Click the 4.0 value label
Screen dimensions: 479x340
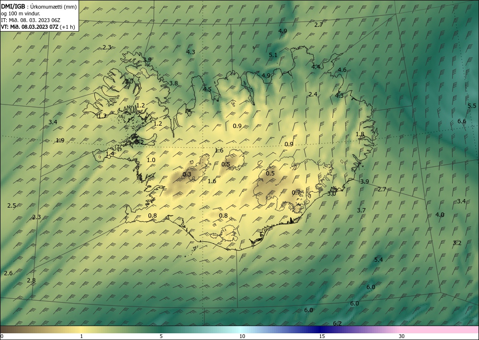440,215
